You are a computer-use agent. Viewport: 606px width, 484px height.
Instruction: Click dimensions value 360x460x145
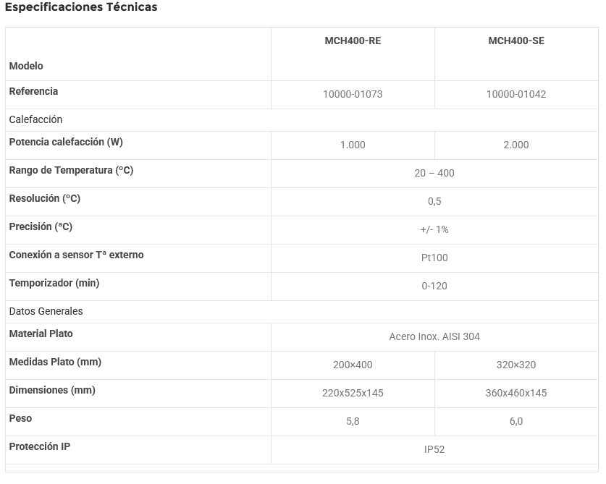click(516, 393)
